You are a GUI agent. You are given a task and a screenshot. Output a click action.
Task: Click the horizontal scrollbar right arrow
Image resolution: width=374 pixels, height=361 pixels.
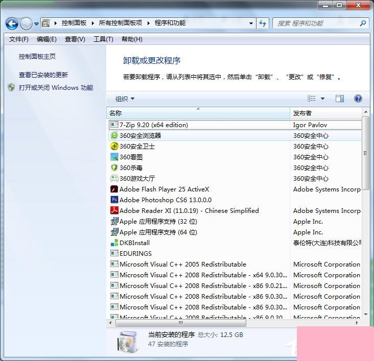pyautogui.click(x=357, y=323)
